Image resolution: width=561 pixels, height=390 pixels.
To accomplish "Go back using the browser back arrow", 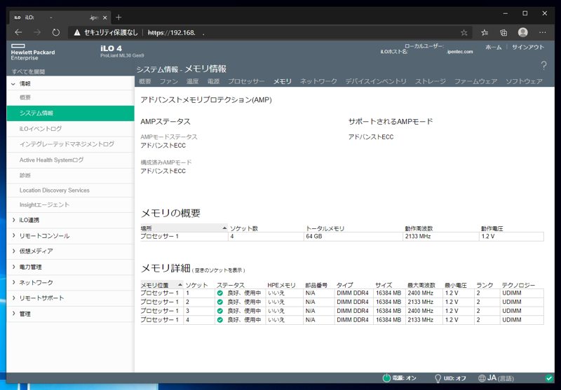I will click(19, 32).
